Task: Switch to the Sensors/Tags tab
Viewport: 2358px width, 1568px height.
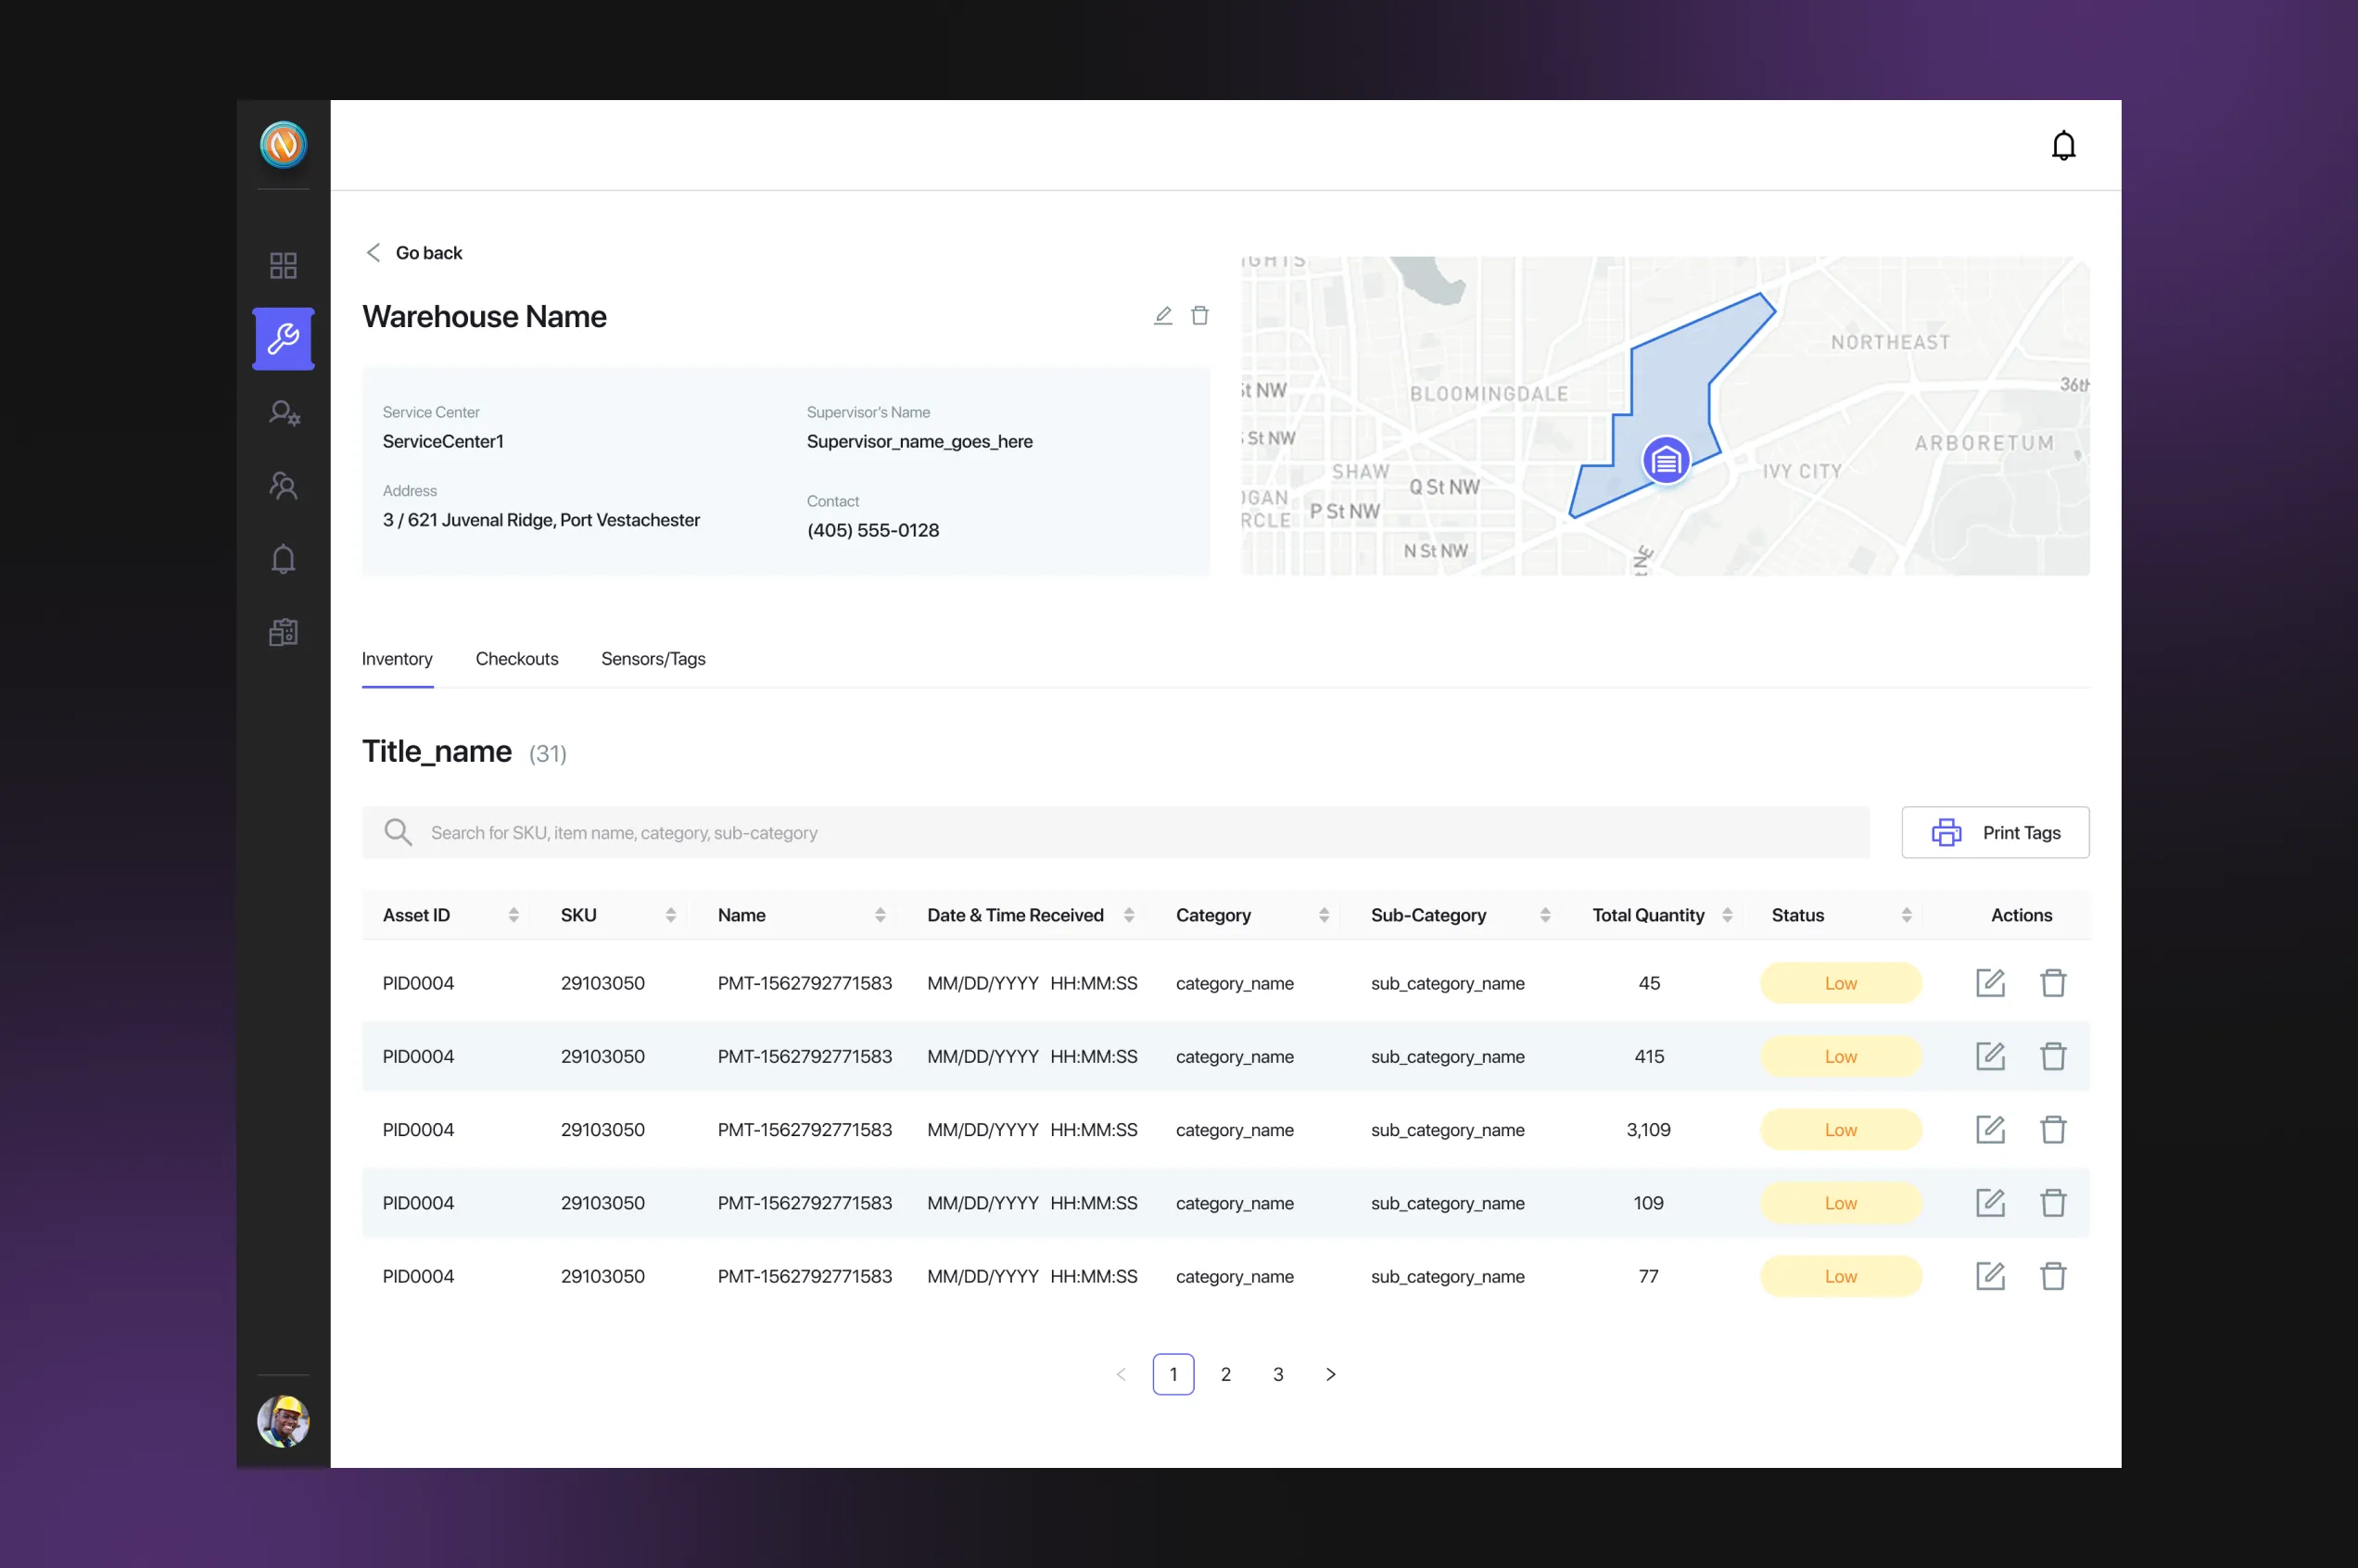Action: tap(653, 659)
